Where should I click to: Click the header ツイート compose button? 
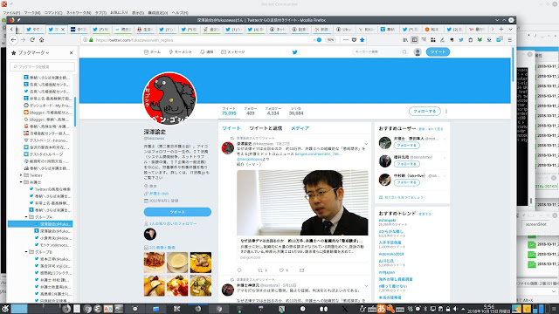click(x=438, y=52)
